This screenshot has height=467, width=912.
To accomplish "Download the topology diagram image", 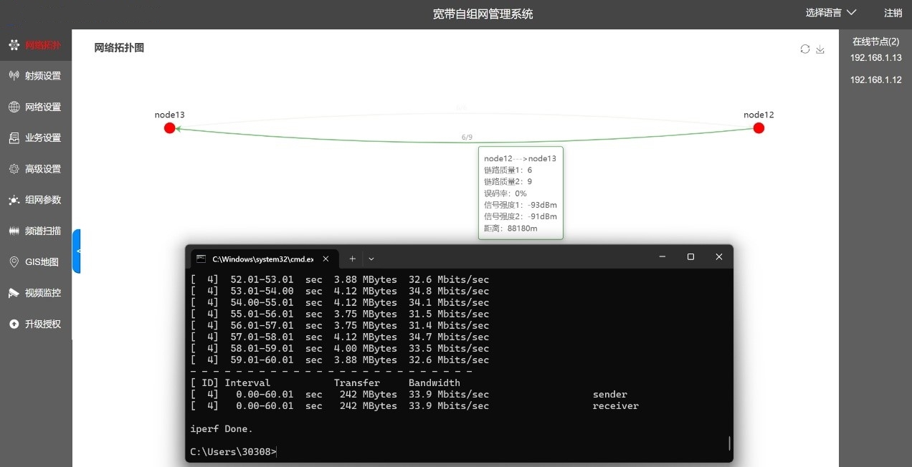I will pos(820,49).
